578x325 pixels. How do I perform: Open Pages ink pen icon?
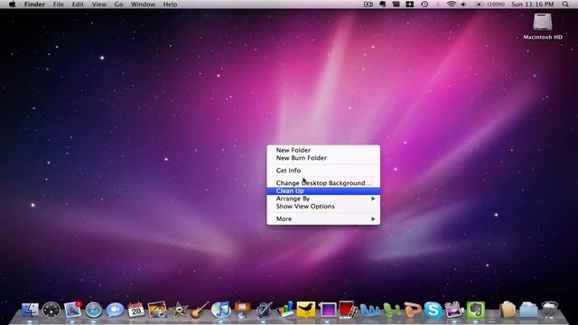pyautogui.click(x=264, y=310)
